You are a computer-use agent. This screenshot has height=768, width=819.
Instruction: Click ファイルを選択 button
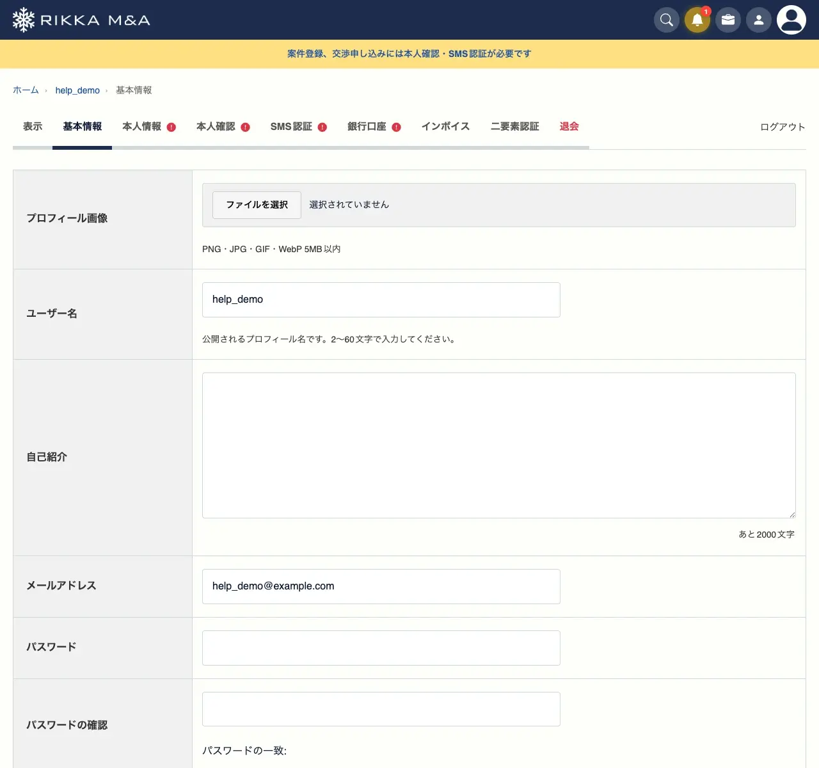click(257, 205)
